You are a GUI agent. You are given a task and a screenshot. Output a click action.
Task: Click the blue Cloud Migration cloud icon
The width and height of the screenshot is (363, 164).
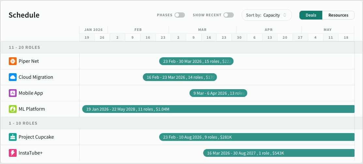point(13,77)
